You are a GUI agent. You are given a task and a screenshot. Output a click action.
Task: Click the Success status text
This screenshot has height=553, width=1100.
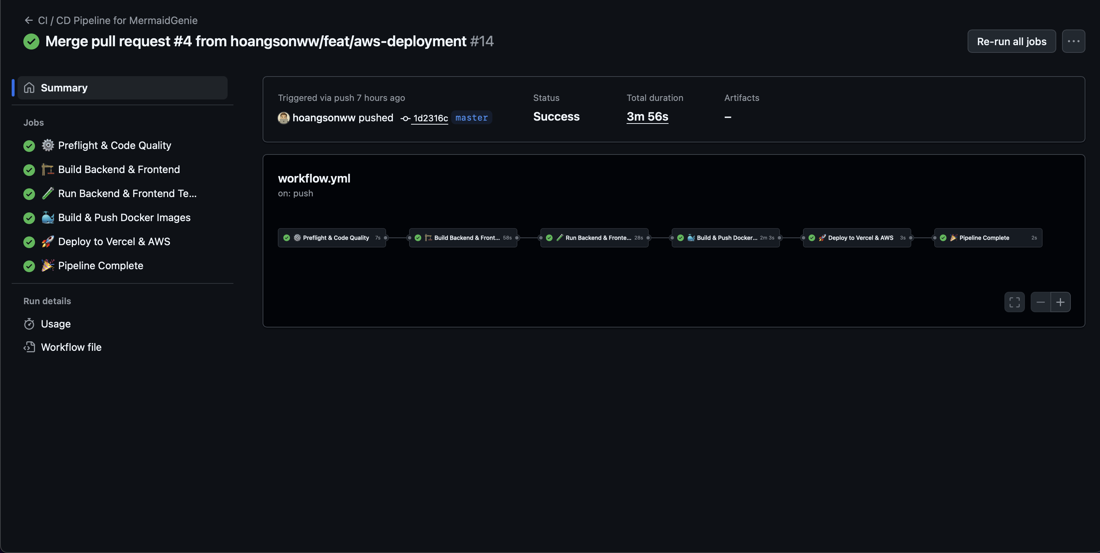pos(556,117)
